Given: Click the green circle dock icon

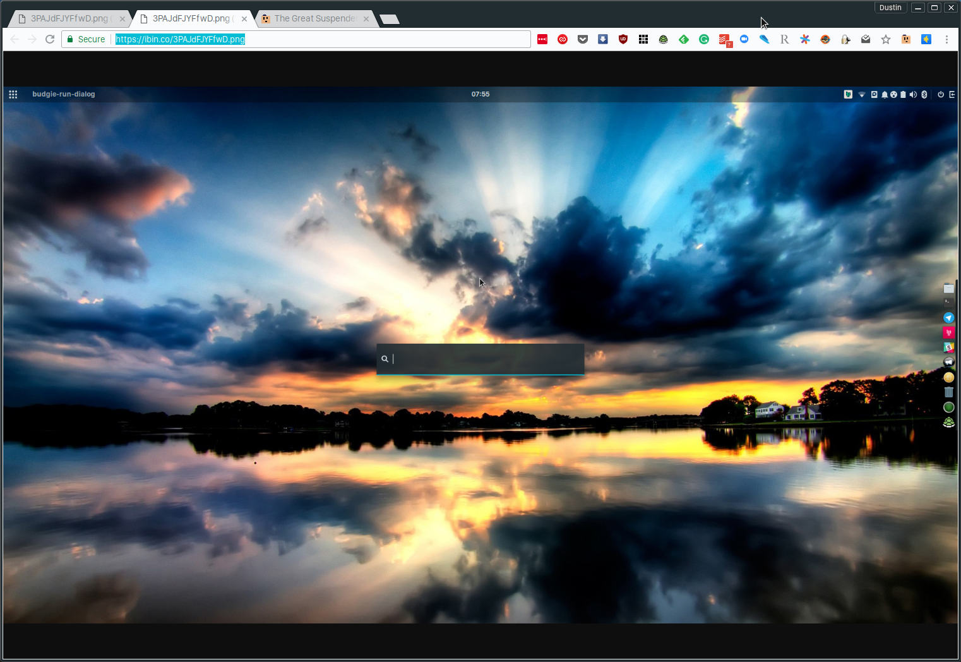Looking at the screenshot, I should pos(948,407).
